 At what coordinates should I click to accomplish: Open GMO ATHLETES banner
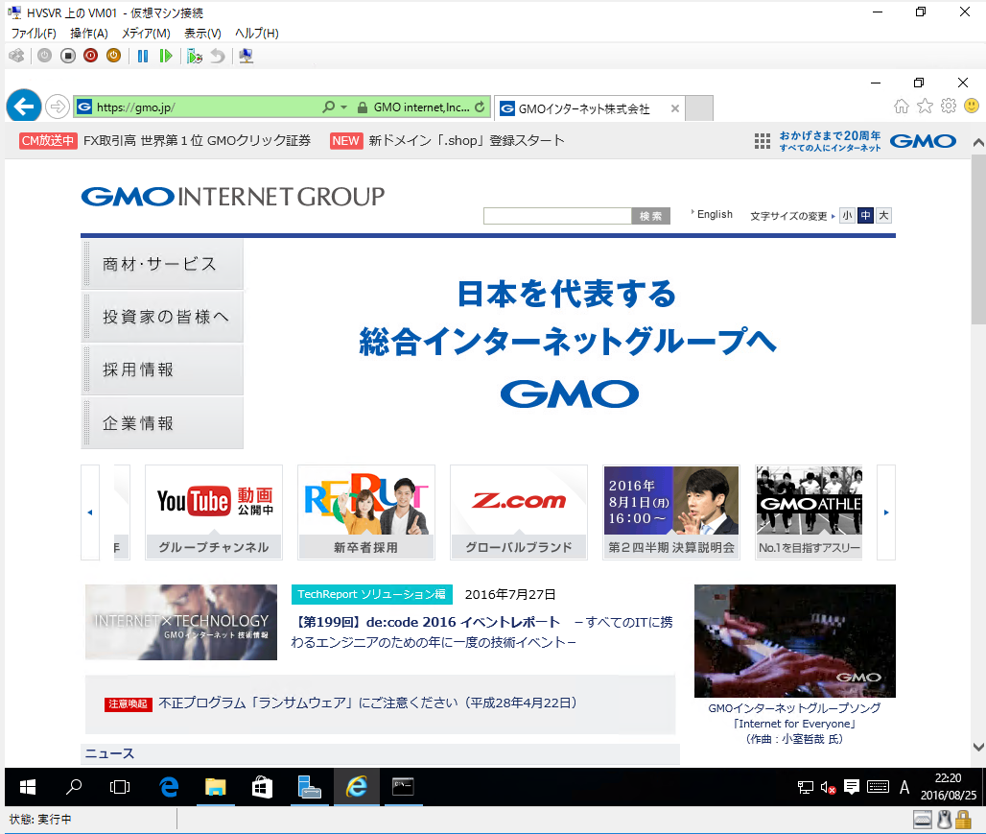(x=809, y=512)
